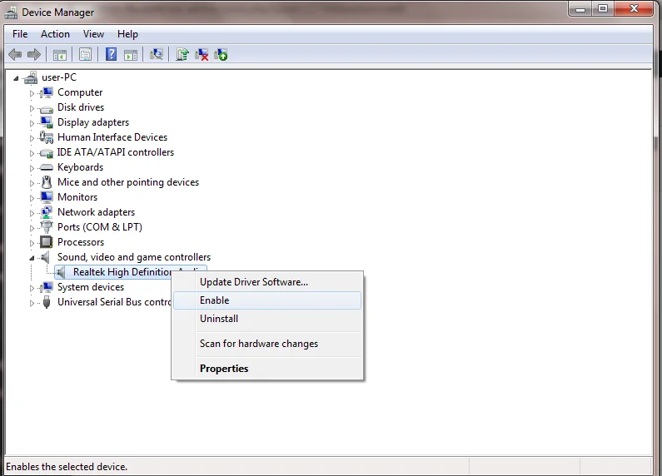Click the Monitors category icon

tap(47, 197)
